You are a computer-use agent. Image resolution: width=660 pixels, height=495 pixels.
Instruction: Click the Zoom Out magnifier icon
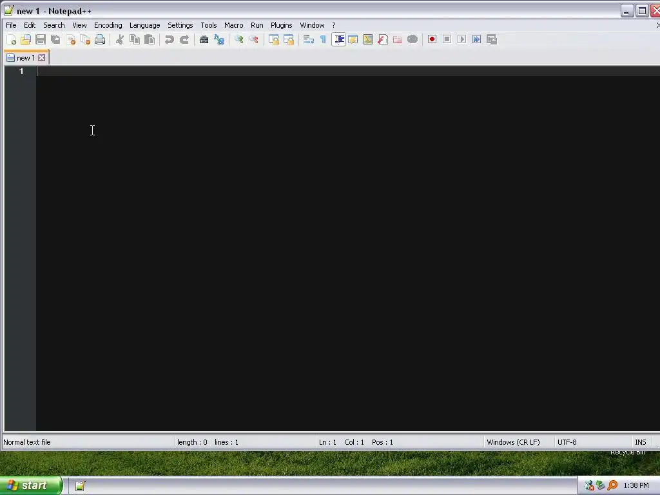tap(254, 39)
